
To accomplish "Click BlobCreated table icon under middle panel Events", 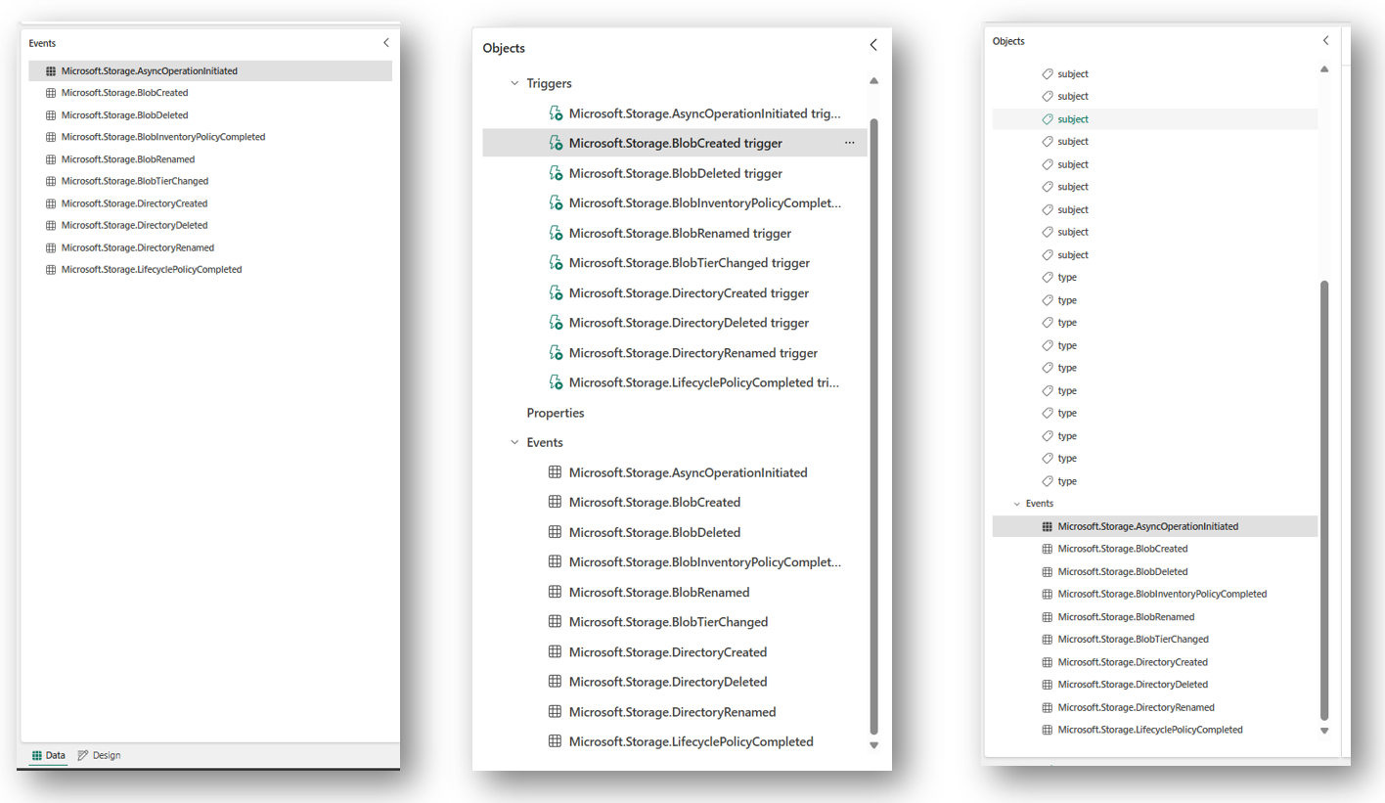I will tap(555, 502).
